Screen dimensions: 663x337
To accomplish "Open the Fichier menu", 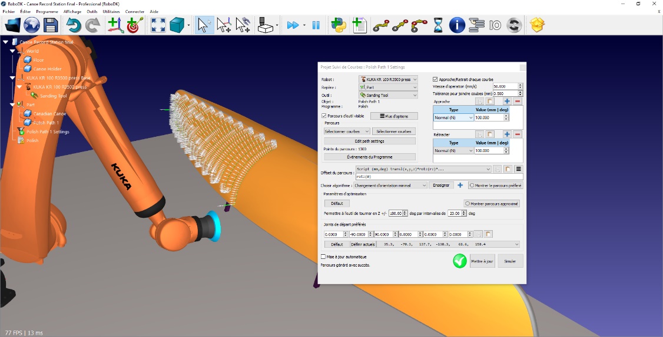I will 8,11.
